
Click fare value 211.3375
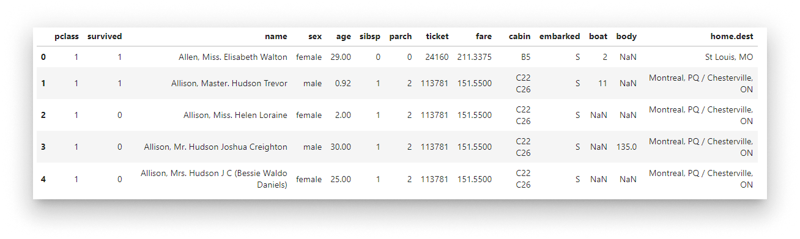click(475, 57)
